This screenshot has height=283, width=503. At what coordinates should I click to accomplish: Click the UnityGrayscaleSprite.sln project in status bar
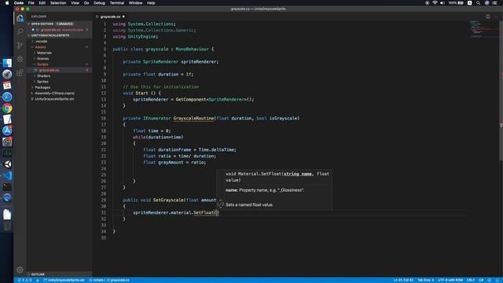64,280
